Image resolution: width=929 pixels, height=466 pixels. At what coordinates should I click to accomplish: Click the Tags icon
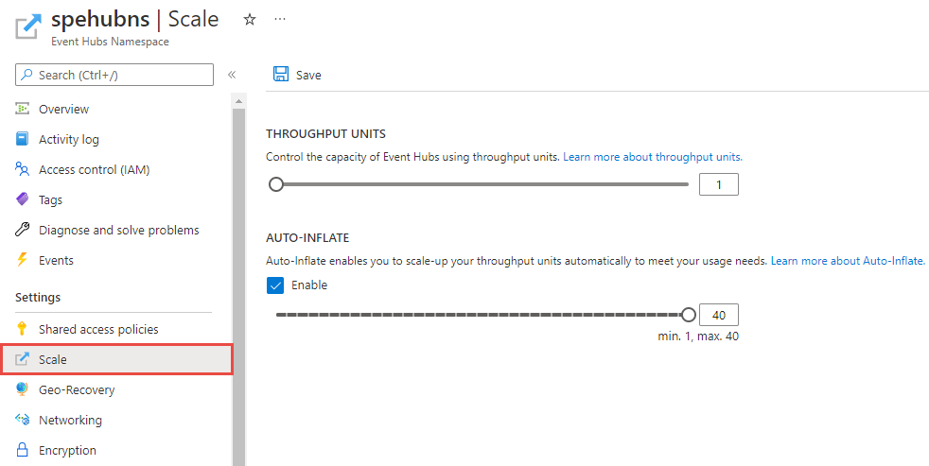coord(23,199)
